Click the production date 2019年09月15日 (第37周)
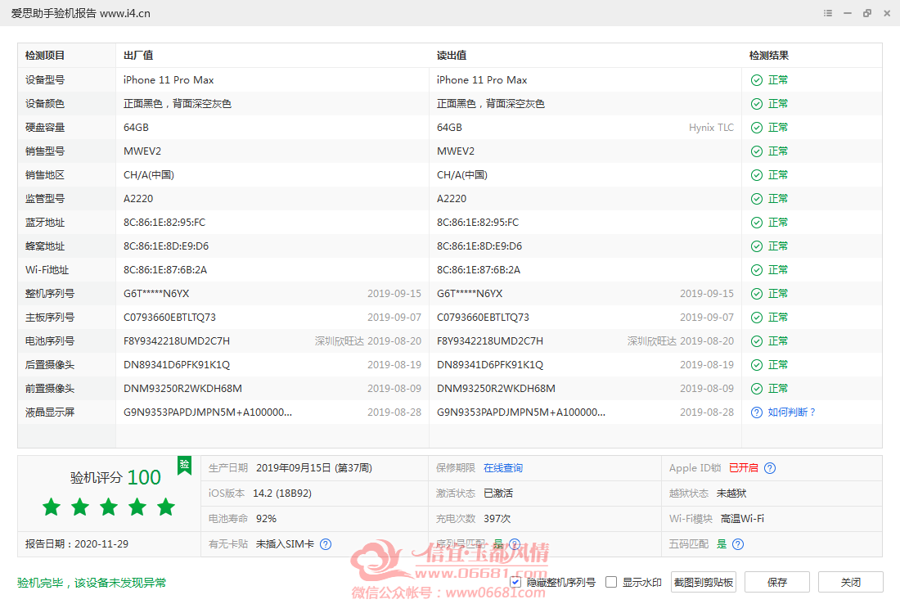The image size is (900, 613). 314,468
